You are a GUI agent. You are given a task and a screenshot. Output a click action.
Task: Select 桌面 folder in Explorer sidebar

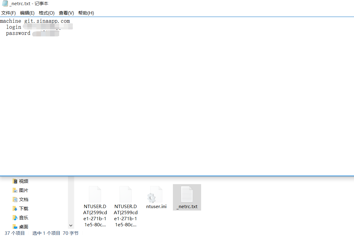[20, 227]
